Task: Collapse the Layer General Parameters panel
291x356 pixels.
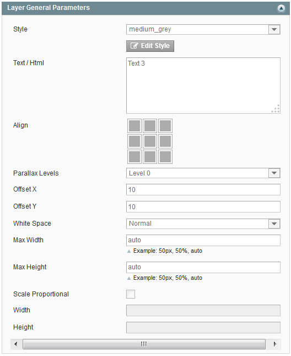Action: [x=281, y=8]
